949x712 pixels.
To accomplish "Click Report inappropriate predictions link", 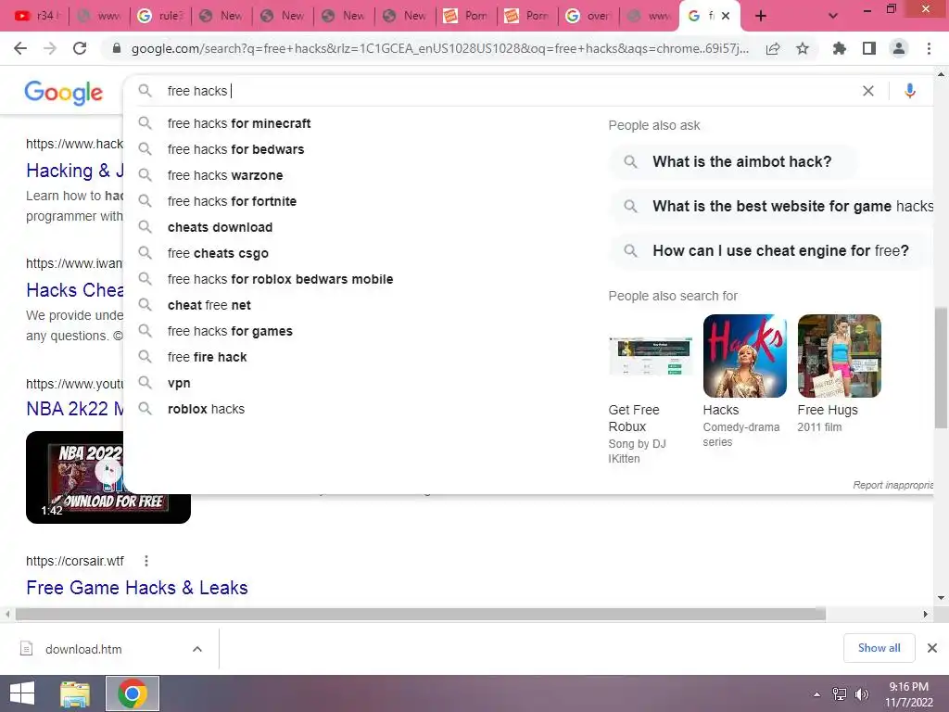I will (893, 485).
